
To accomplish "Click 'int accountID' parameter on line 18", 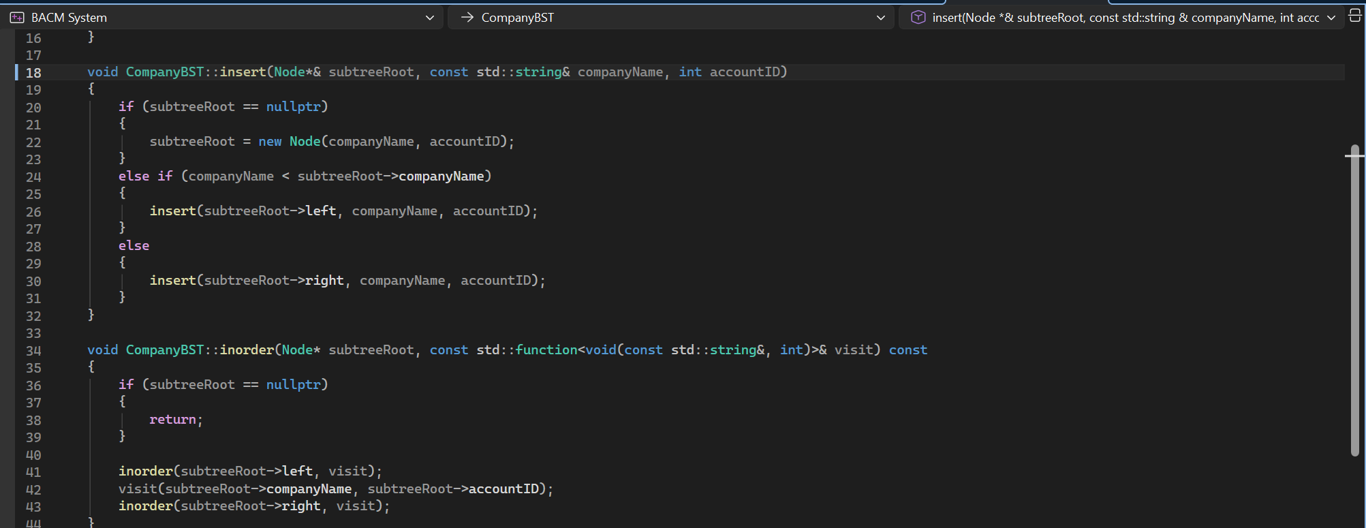I will 729,72.
